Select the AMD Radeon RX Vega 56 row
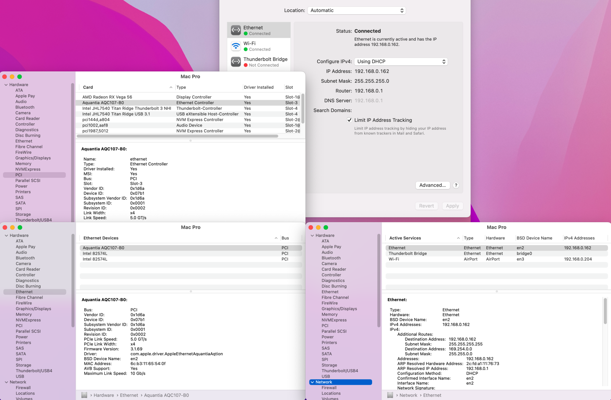The image size is (611, 400). pyautogui.click(x=107, y=97)
